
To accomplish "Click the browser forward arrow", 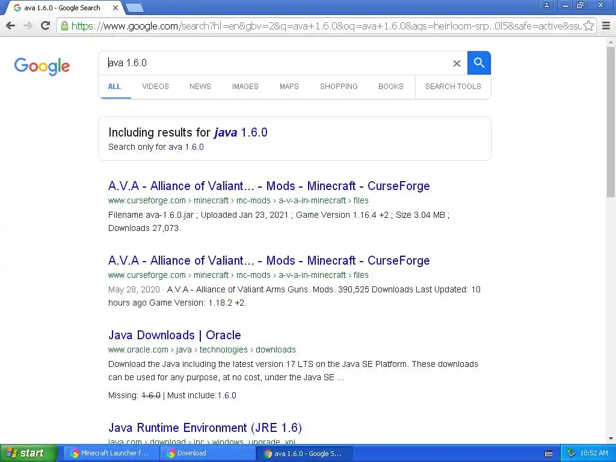I will [28, 26].
